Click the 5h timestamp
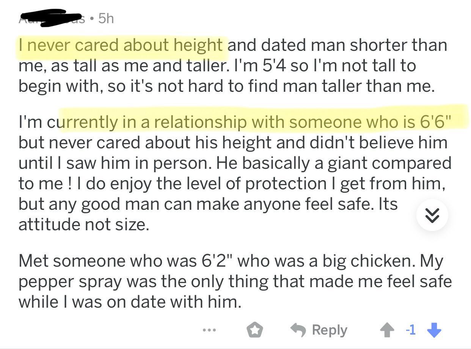 106,18
